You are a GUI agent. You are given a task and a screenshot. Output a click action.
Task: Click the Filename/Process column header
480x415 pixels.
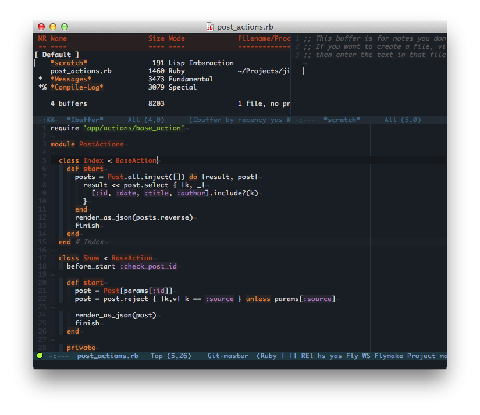tap(264, 38)
